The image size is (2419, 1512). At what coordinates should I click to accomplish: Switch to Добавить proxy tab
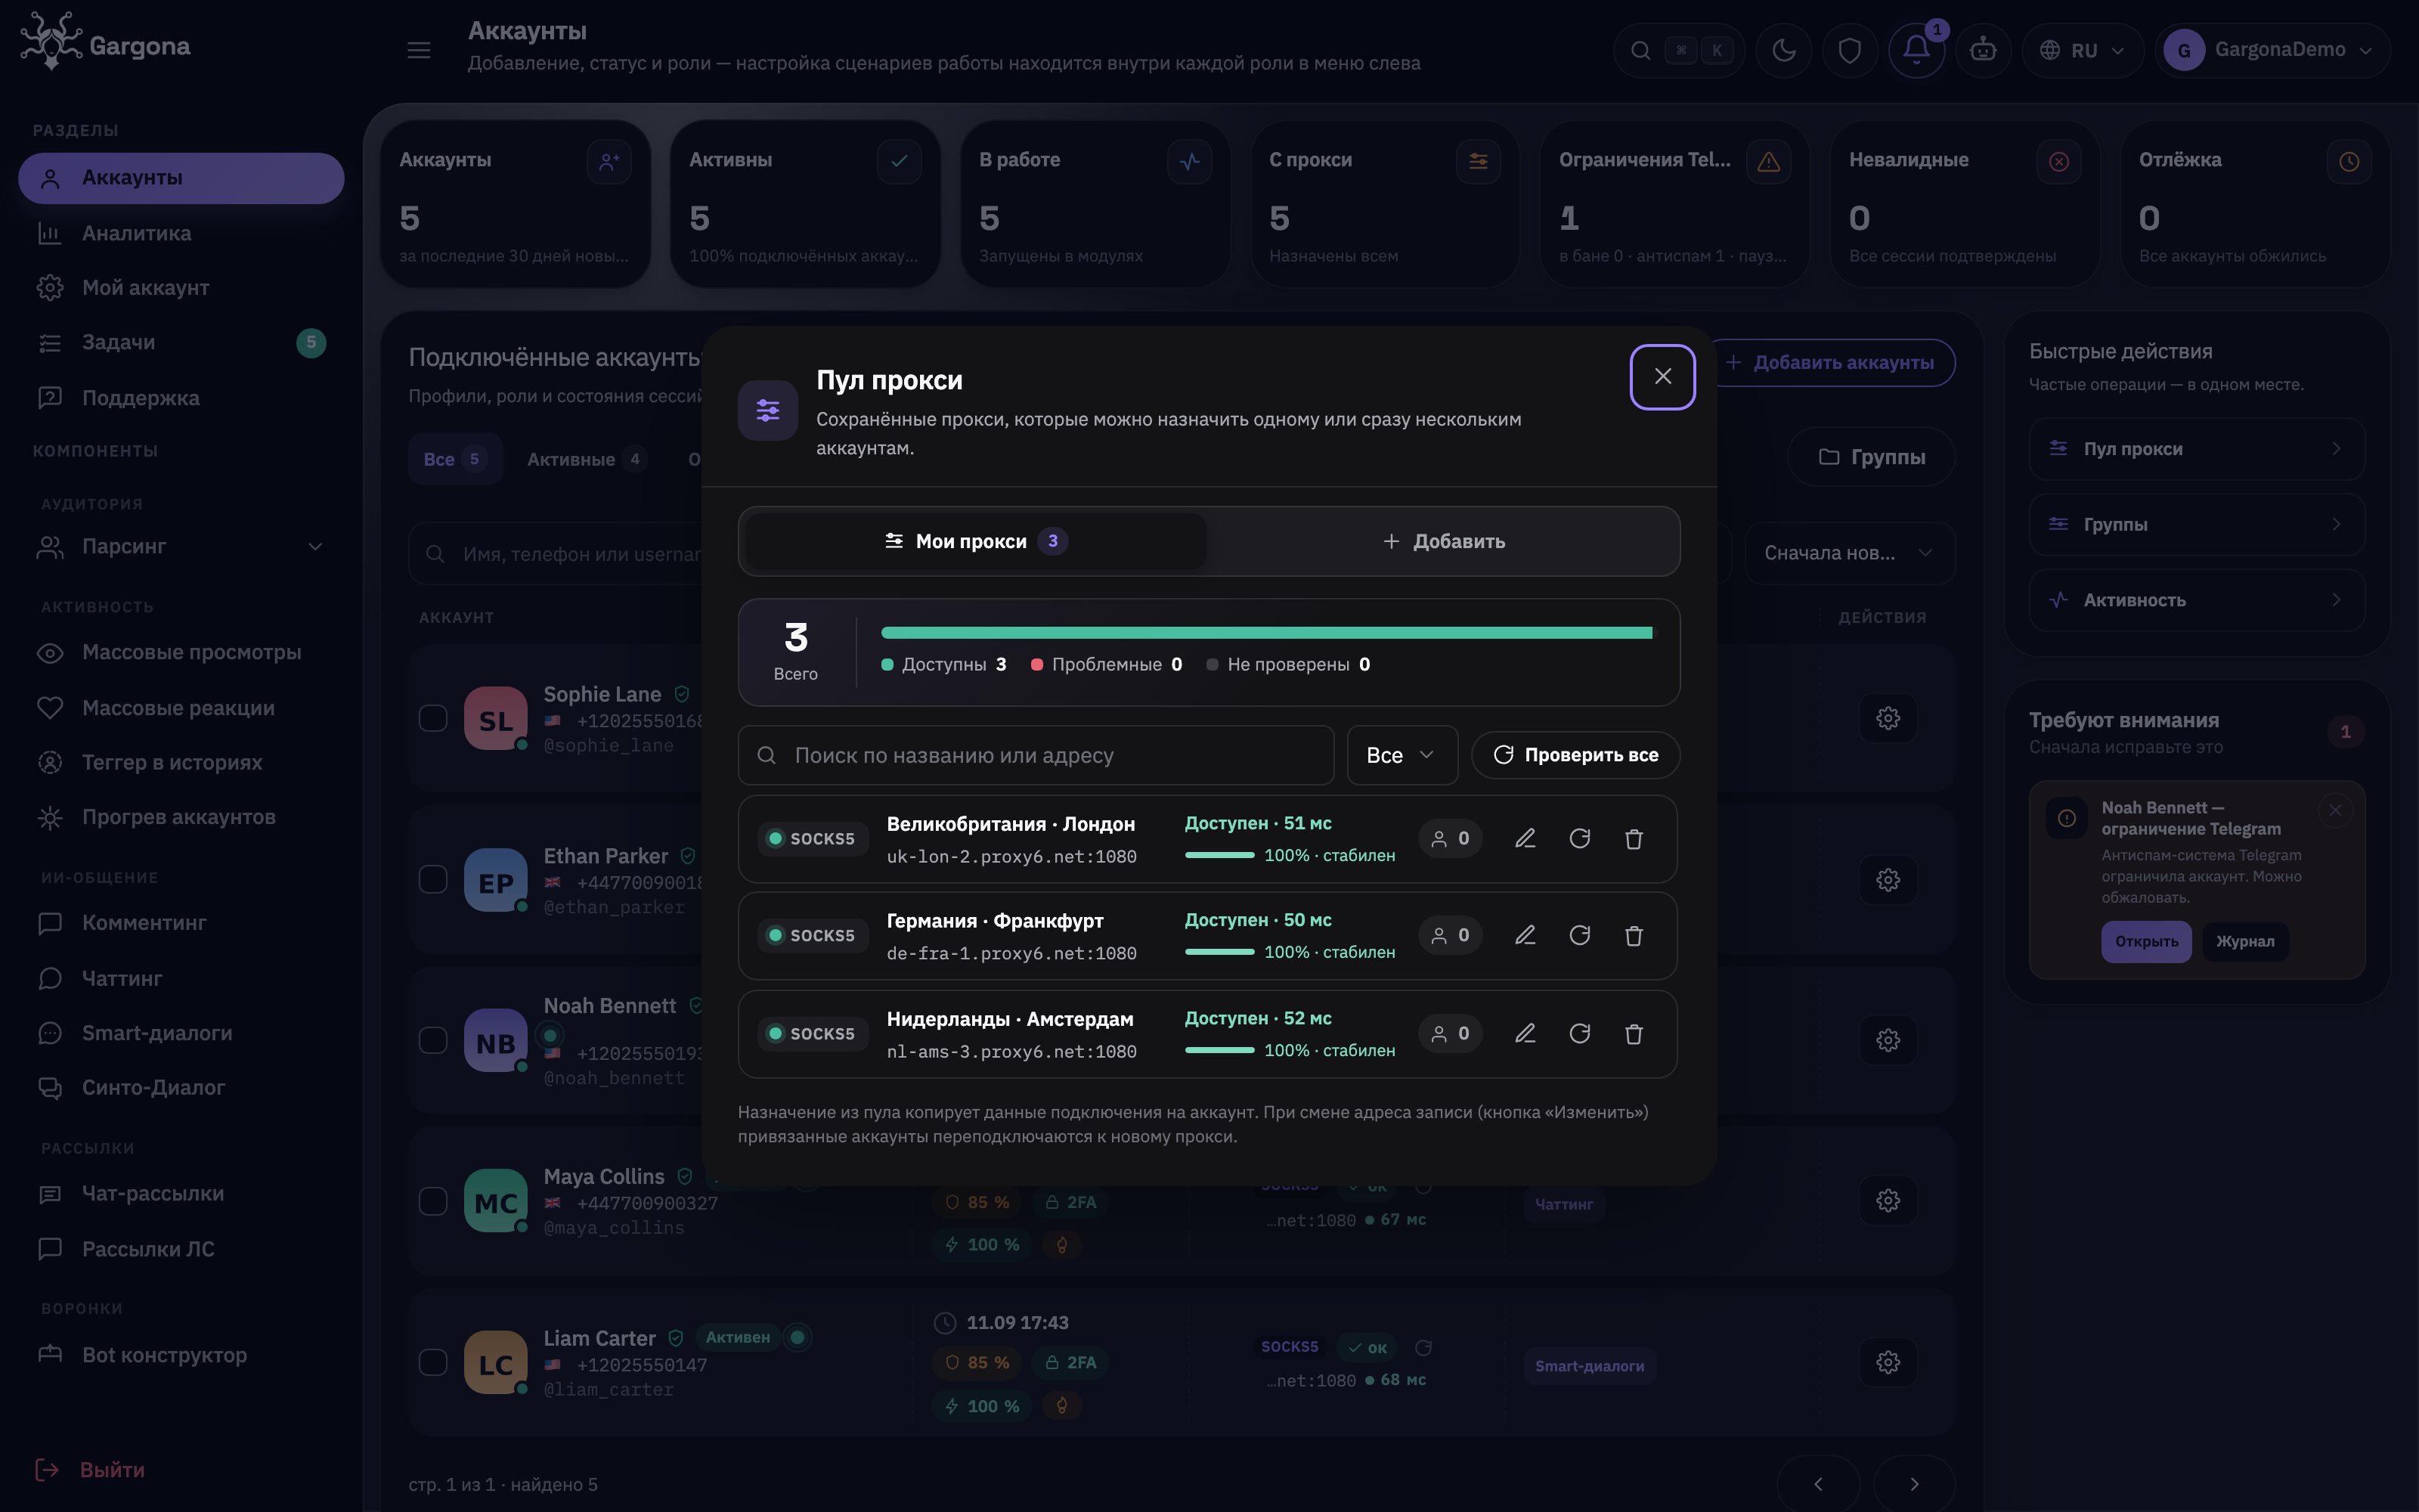1442,541
